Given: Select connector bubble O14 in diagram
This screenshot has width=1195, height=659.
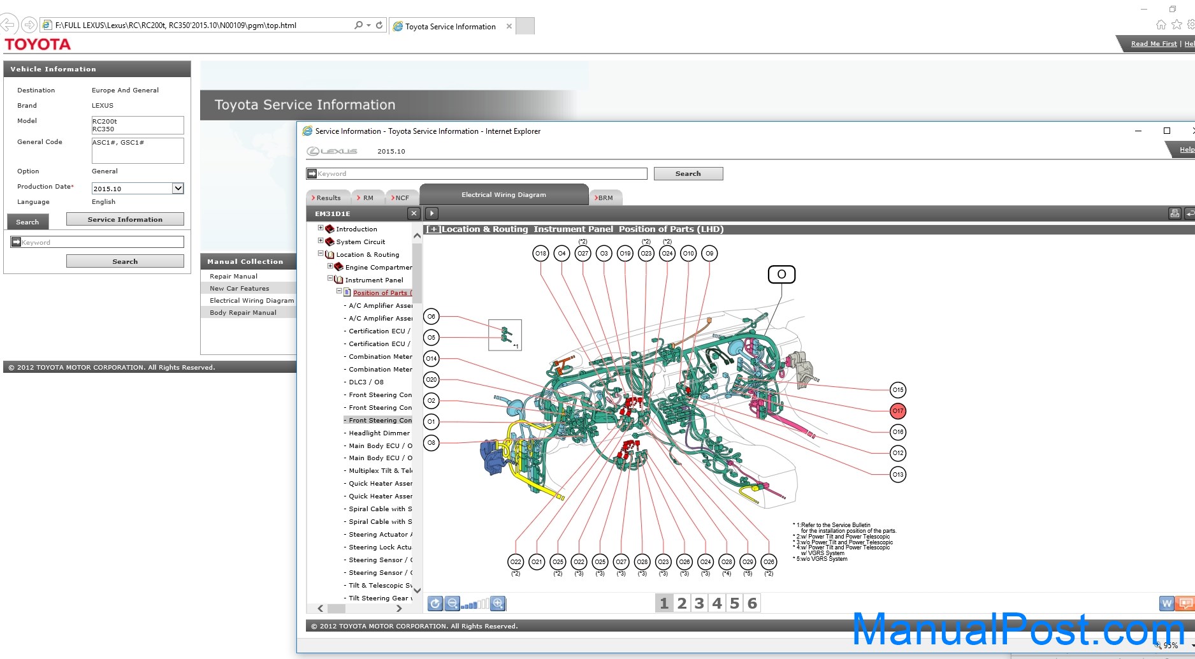Looking at the screenshot, I should click(x=431, y=358).
